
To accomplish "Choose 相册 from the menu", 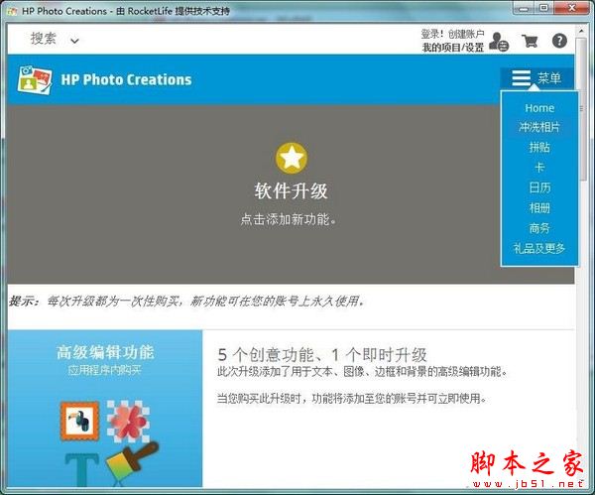I will pos(539,208).
